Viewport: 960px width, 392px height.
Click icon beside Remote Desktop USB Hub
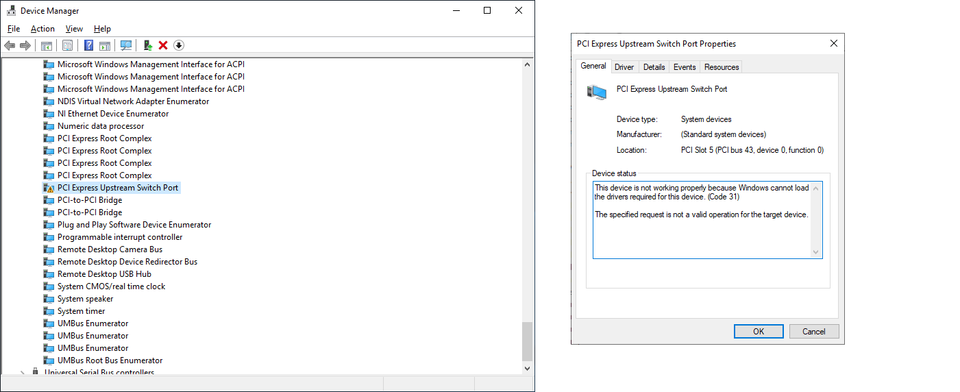[x=49, y=274]
